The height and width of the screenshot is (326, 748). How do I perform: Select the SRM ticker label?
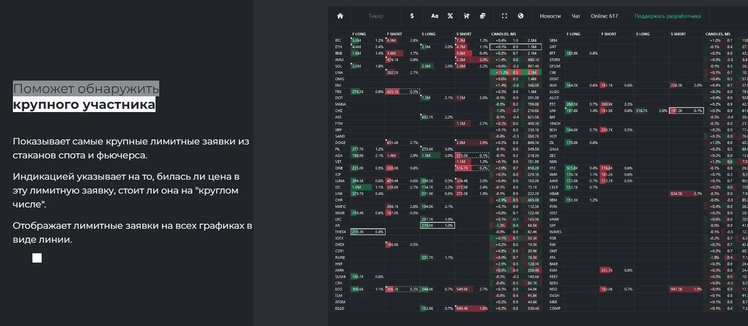[553, 41]
